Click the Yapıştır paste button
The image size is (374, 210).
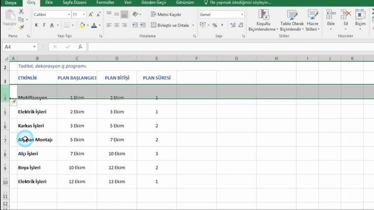10,19
